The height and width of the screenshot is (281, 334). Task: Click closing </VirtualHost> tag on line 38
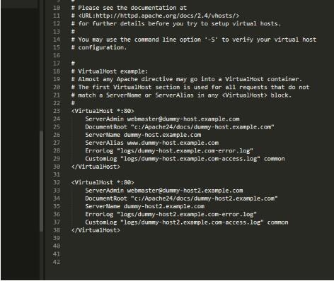(96, 230)
